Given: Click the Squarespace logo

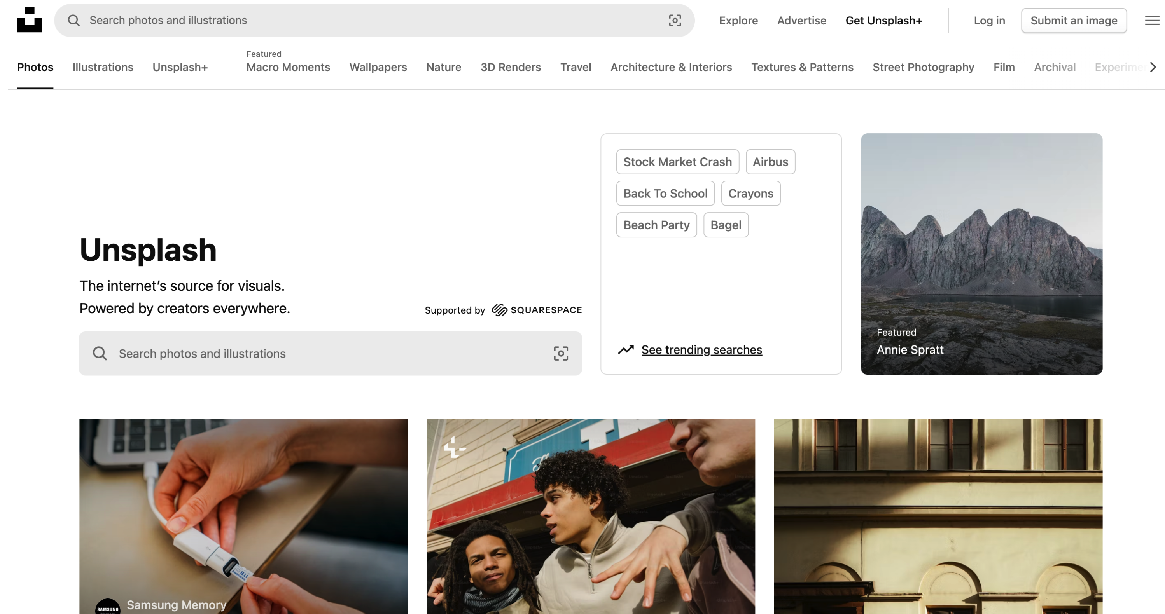Looking at the screenshot, I should coord(537,310).
